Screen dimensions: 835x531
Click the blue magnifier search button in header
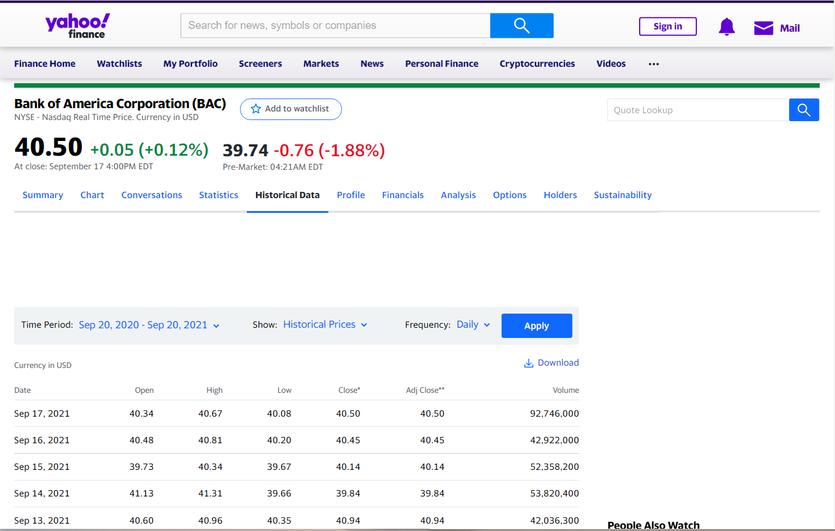[x=521, y=25]
